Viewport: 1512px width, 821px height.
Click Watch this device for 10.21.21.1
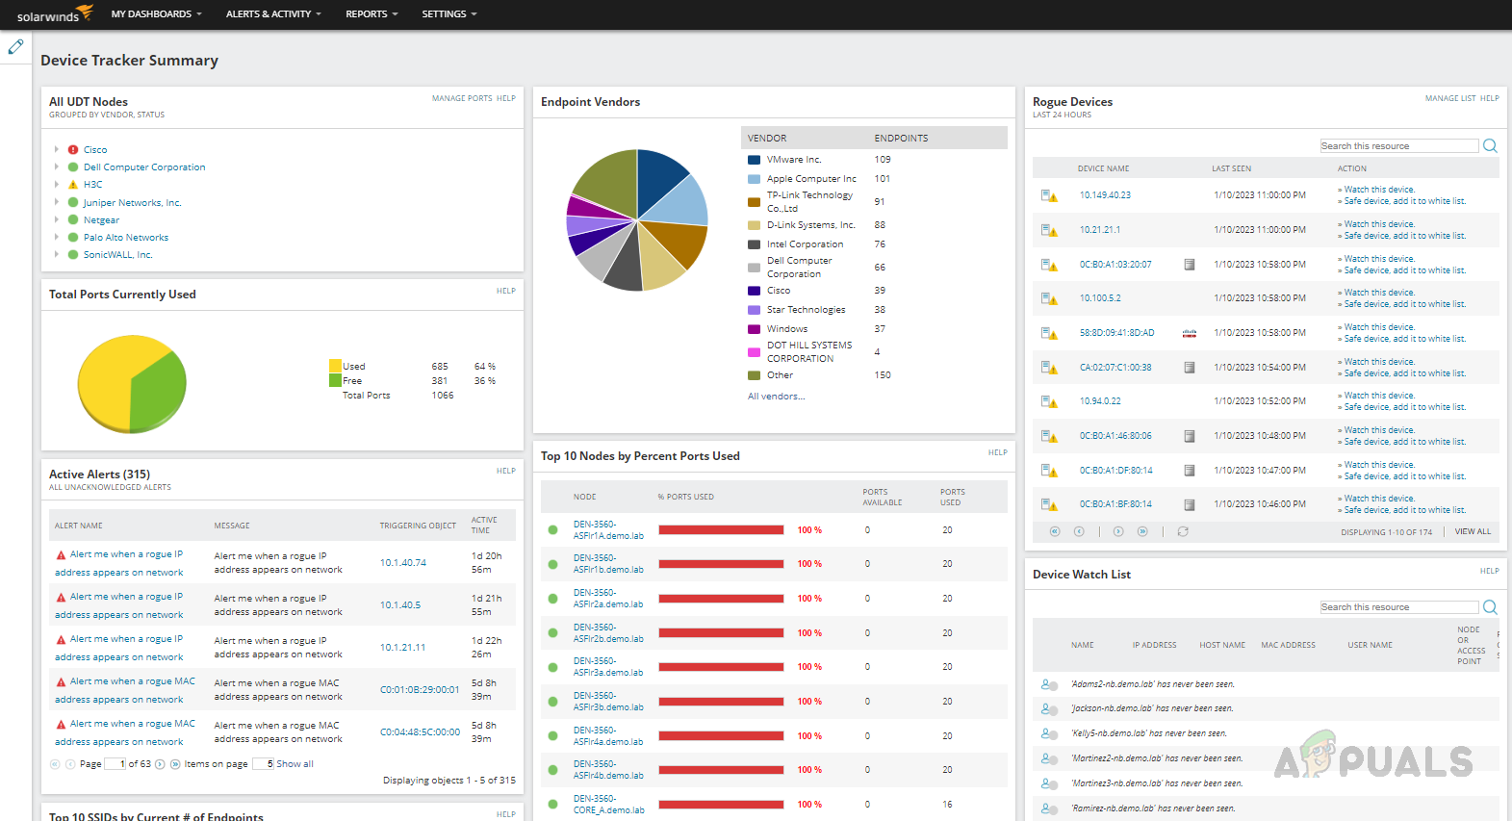(1379, 224)
